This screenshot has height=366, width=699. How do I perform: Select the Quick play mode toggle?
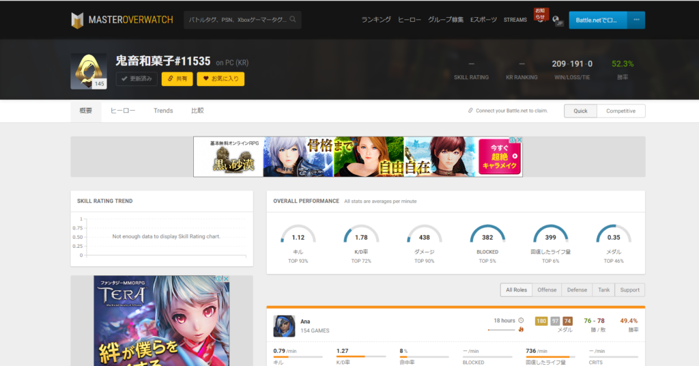pyautogui.click(x=580, y=111)
